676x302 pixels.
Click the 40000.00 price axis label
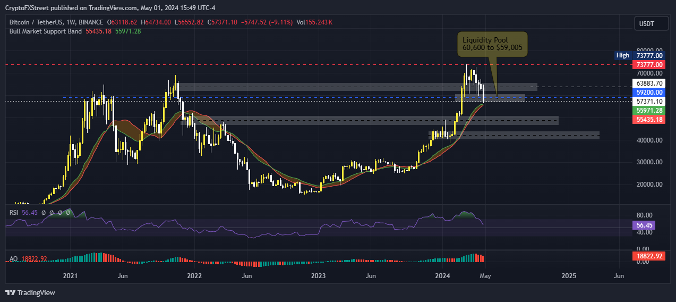coord(649,140)
